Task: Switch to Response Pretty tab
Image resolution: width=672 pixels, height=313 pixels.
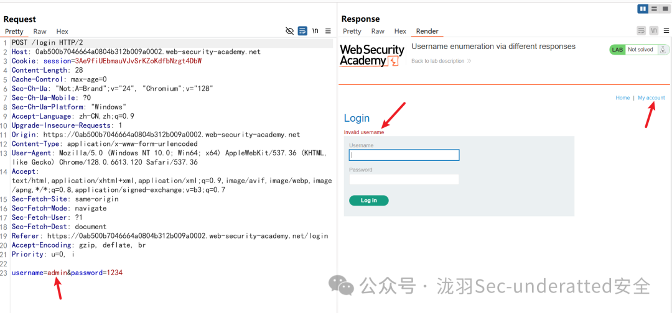Action: tap(352, 31)
